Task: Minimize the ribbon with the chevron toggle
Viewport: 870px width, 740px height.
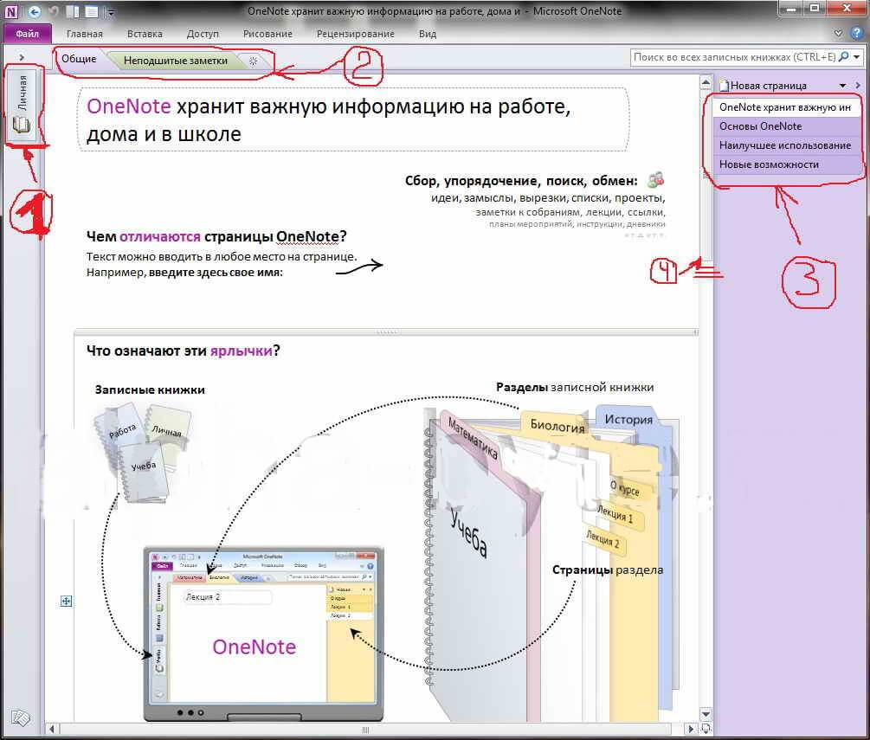Action: coord(838,34)
